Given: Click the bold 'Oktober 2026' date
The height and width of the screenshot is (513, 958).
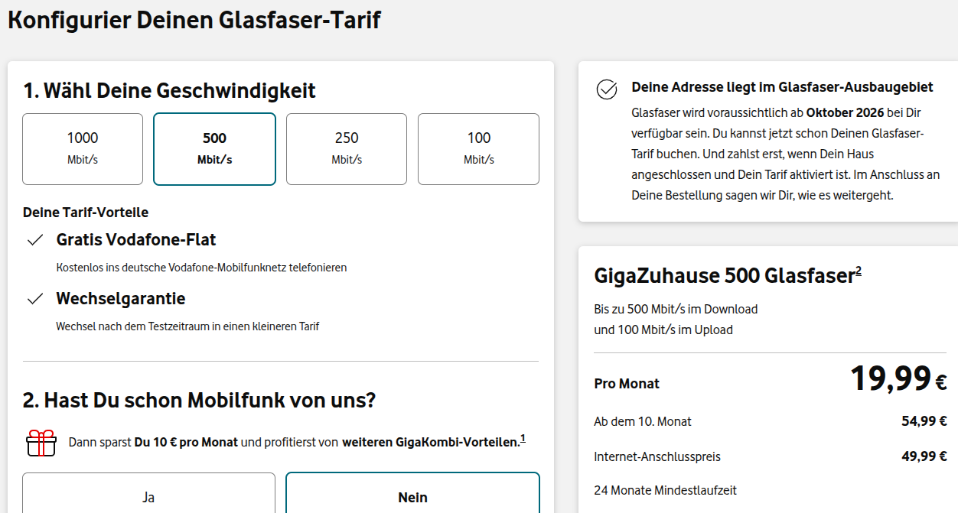Looking at the screenshot, I should (x=845, y=112).
